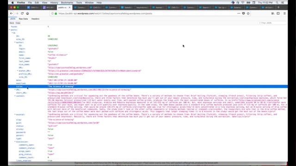
Task: Click the Wi-Fi status icon in the menu bar
Action: (243, 3)
